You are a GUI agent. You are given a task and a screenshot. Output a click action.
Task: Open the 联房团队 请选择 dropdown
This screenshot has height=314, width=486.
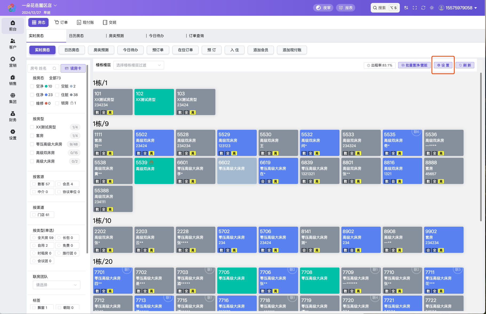57,285
